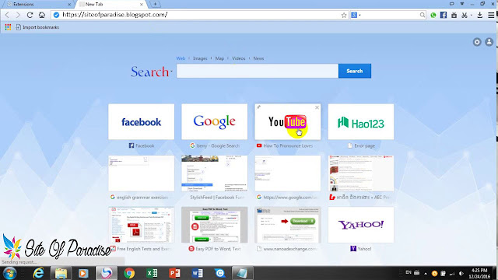This screenshot has height=280, width=498.
Task: Switch to the Extensions tab
Action: pyautogui.click(x=37, y=4)
